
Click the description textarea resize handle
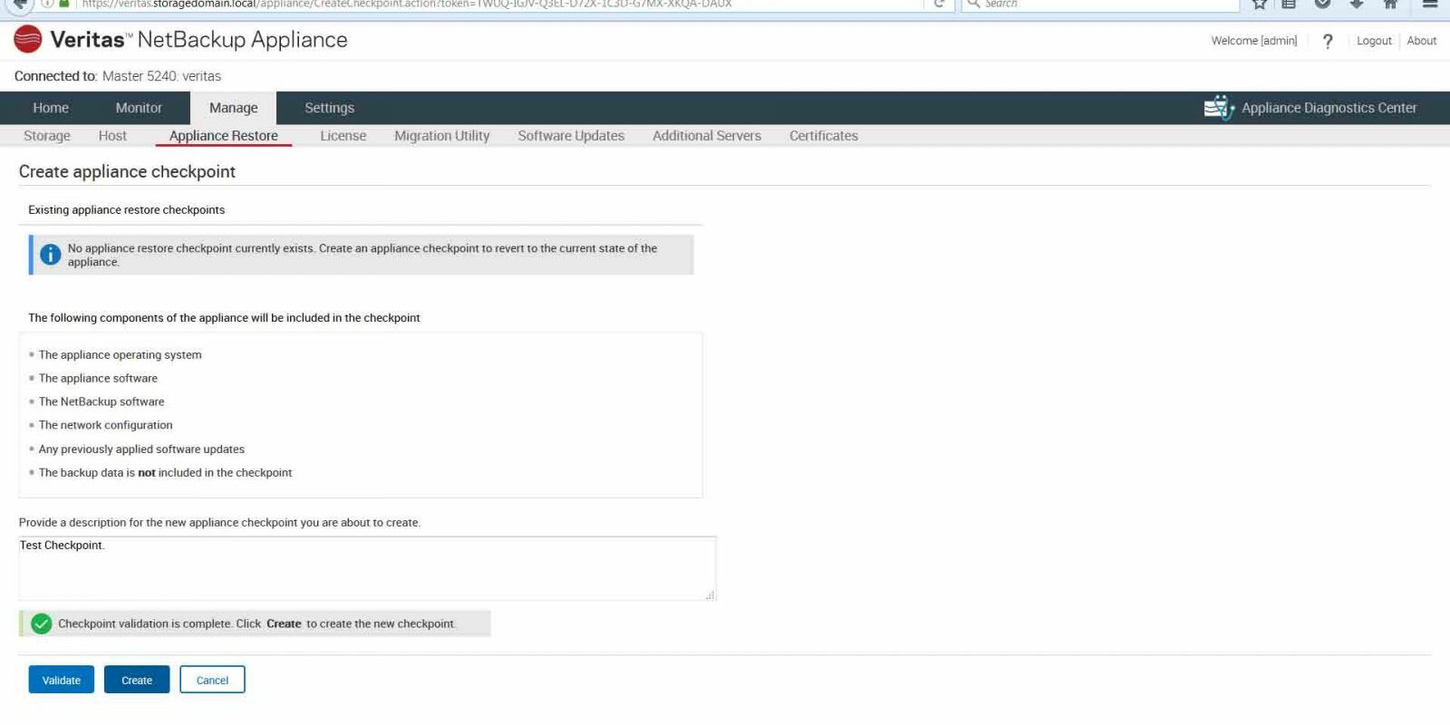click(x=710, y=595)
